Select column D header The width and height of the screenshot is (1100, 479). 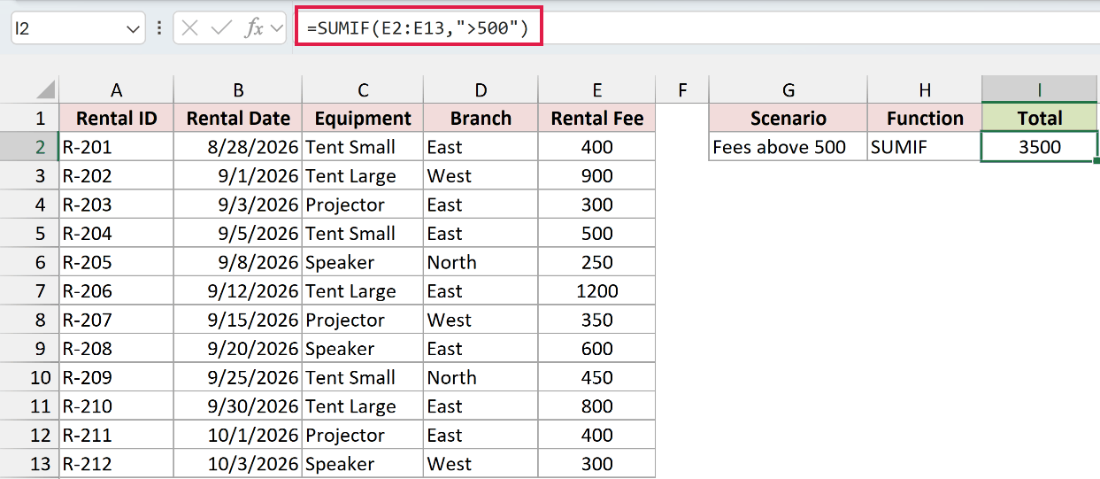481,89
